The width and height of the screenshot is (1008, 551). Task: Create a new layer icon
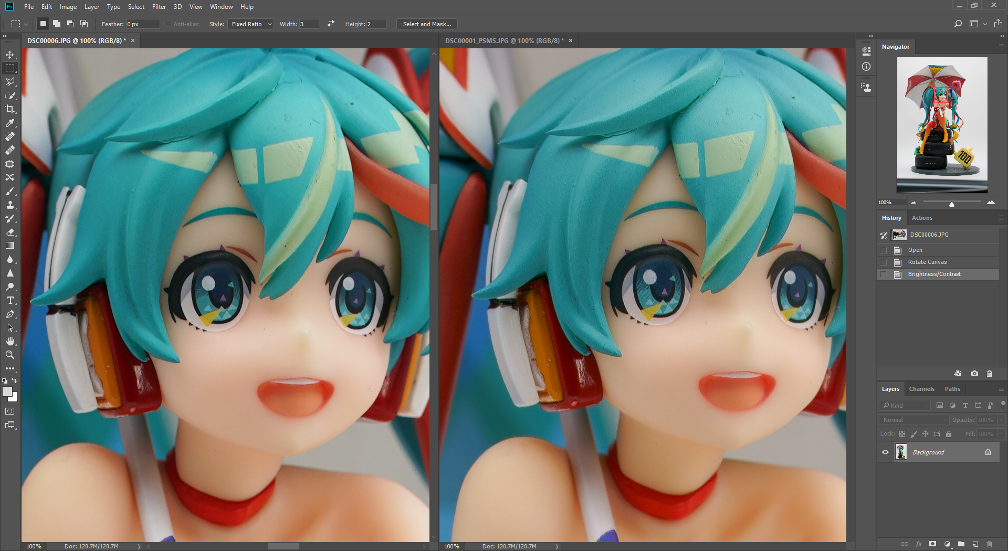tap(975, 544)
